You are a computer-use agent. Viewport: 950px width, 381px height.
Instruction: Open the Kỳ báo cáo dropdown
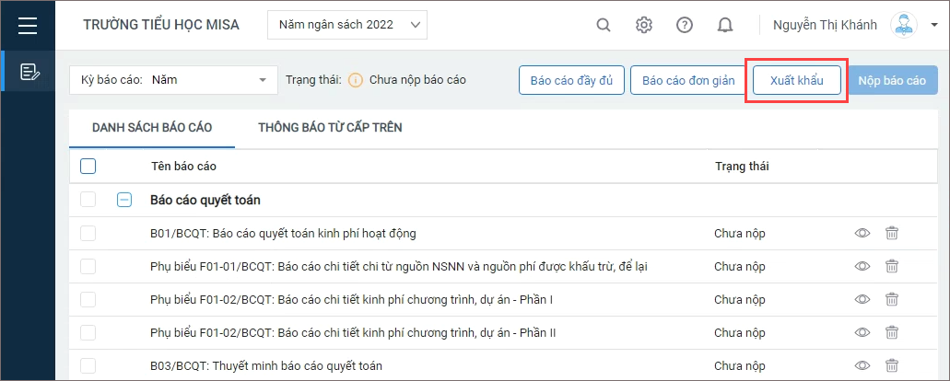tap(174, 80)
